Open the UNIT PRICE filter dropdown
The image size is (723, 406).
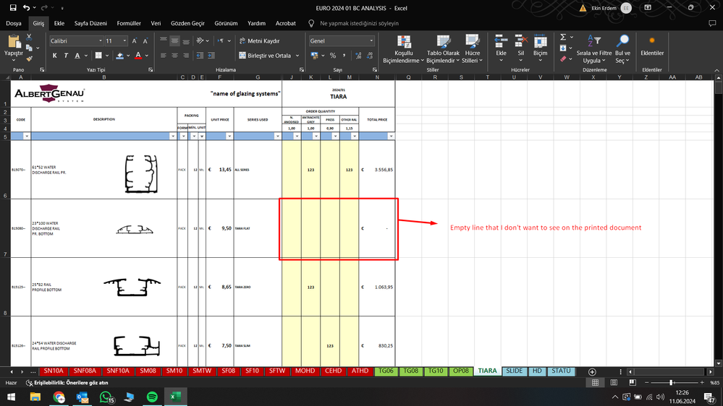click(229, 137)
